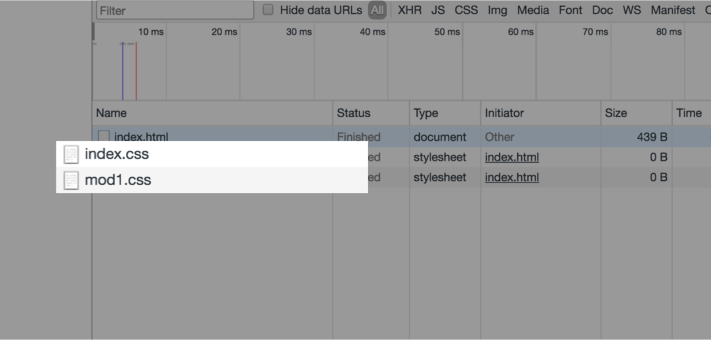Click the red load event timeline marker
711x340 pixels.
[x=136, y=71]
